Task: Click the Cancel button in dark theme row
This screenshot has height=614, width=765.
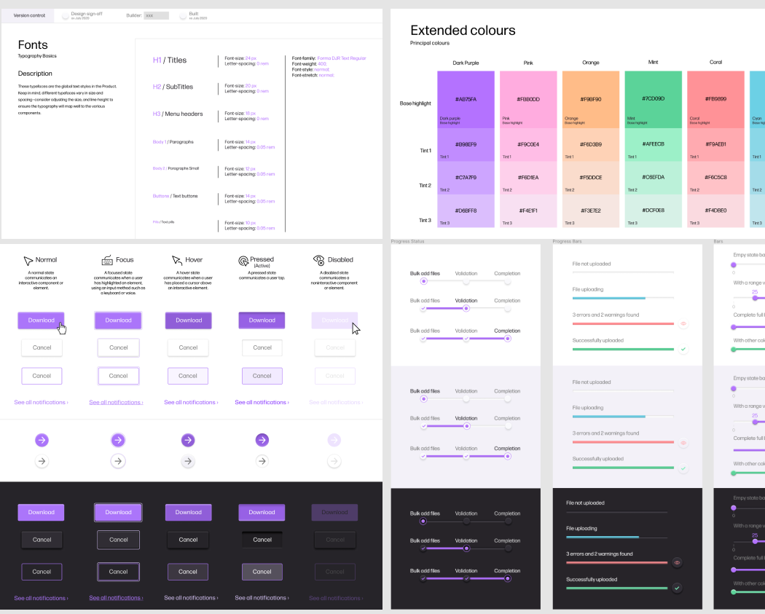Action: tap(42, 539)
